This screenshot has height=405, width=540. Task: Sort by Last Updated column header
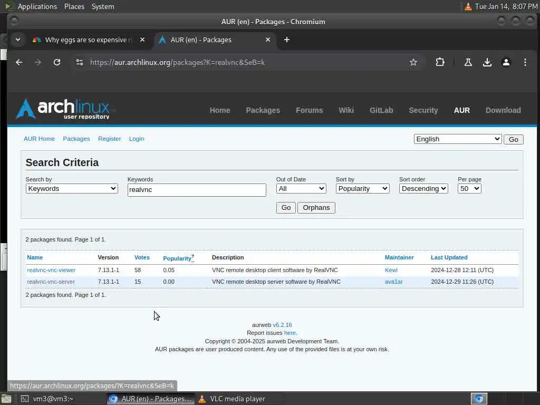[449, 257]
